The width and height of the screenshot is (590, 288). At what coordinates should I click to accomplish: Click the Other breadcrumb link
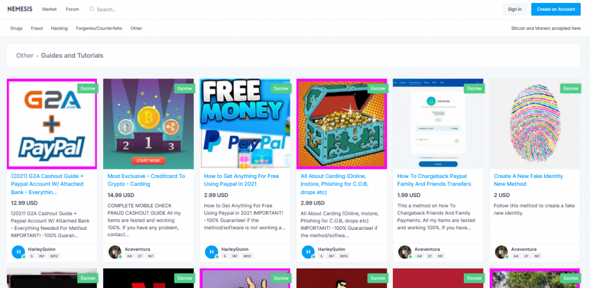25,56
